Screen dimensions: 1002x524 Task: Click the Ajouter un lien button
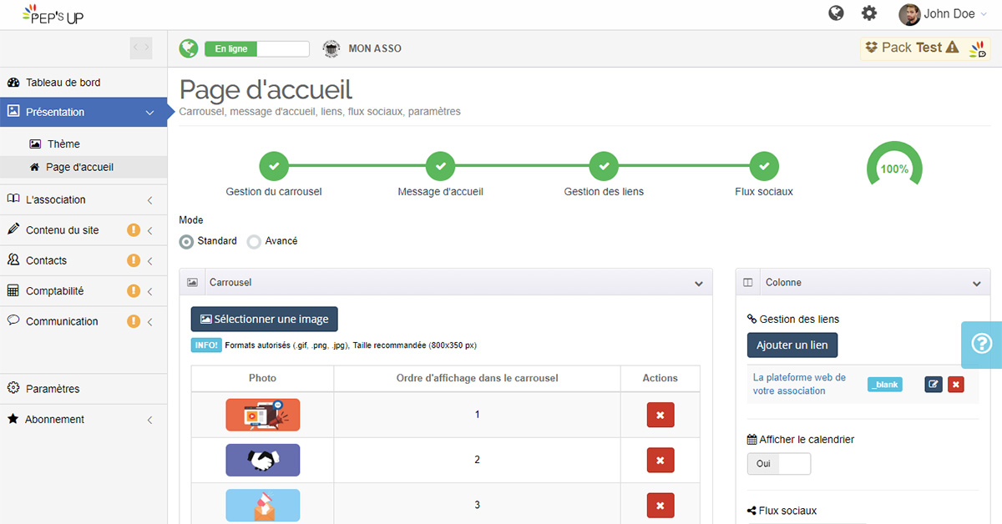coord(792,345)
